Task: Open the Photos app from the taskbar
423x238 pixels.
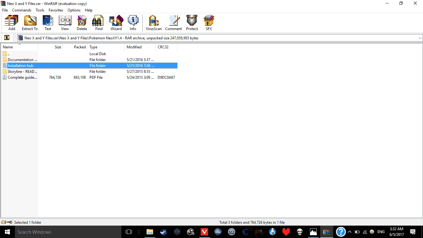Action: (x=313, y=232)
